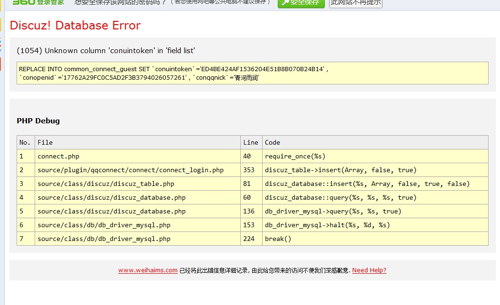Select the Line column header

coord(251,142)
